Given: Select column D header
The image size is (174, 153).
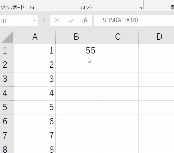Looking at the screenshot, I should (156, 37).
